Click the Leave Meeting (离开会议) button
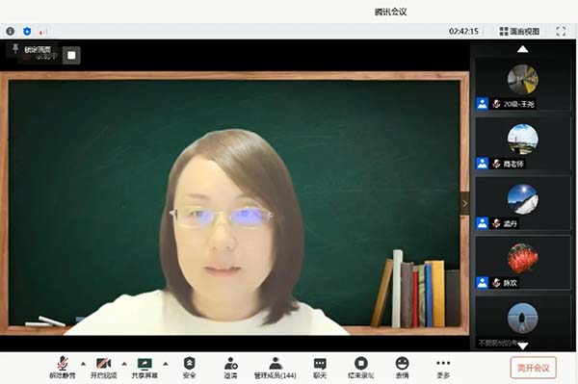 pyautogui.click(x=534, y=368)
